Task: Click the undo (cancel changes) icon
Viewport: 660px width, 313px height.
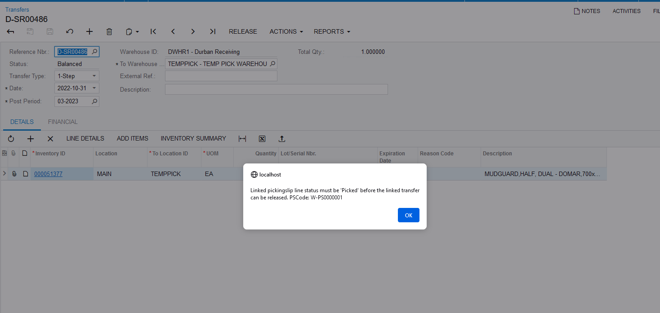Action: coord(69,31)
